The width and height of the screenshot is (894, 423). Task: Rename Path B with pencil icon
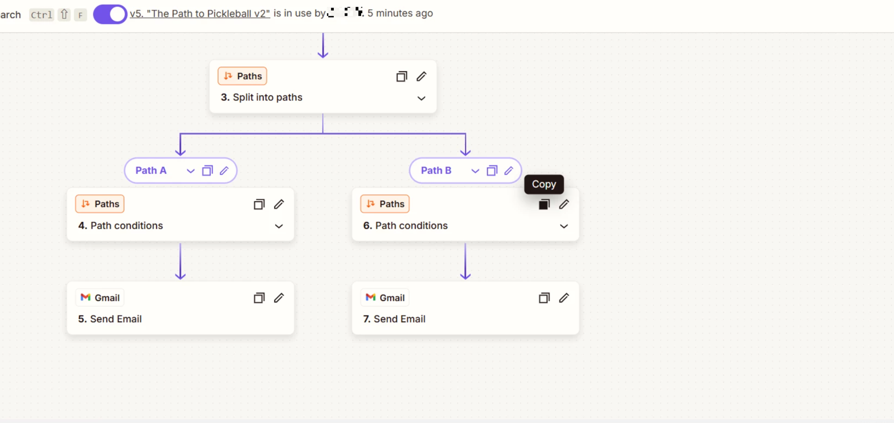pos(509,171)
